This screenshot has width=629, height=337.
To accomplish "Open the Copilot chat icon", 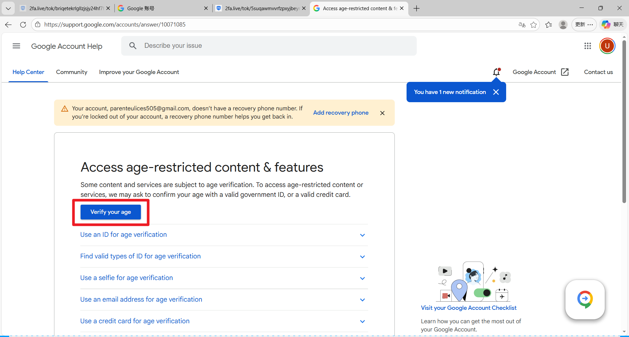I will click(612, 25).
